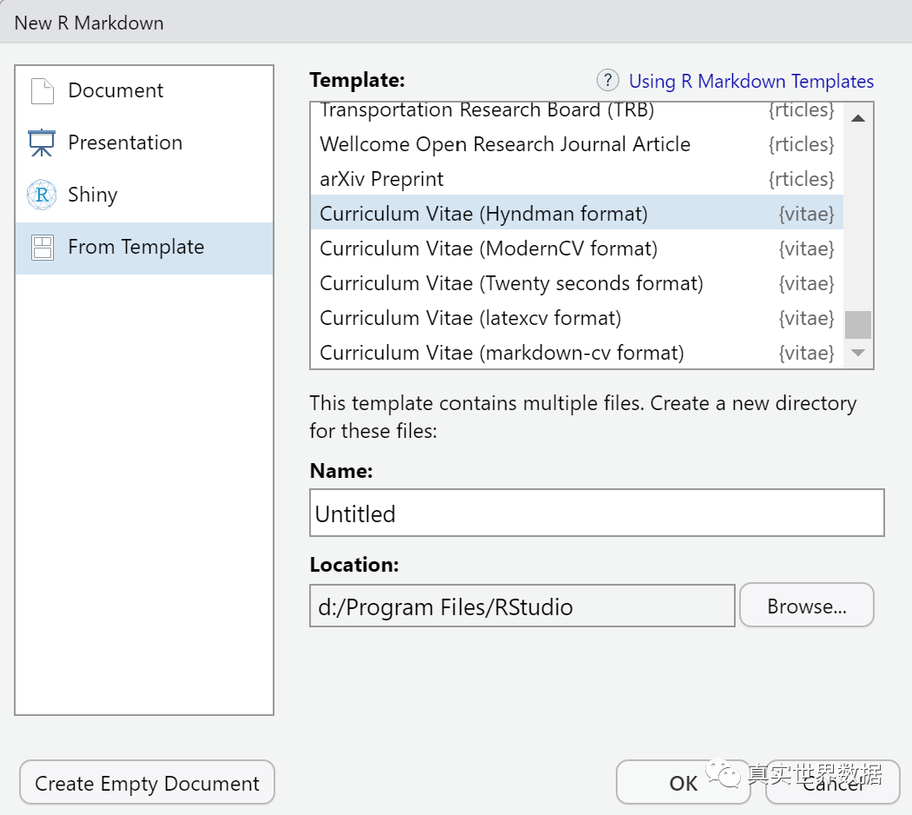
Task: Choose Curriculum Vitae (markdown-cv format) template
Action: coord(501,353)
